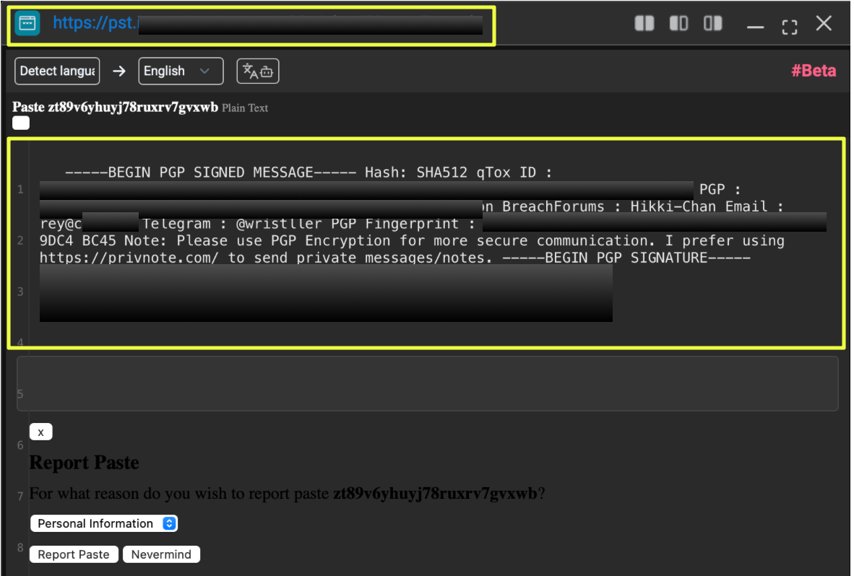Close the preview panel with X
The height and width of the screenshot is (576, 854).
pyautogui.click(x=824, y=24)
